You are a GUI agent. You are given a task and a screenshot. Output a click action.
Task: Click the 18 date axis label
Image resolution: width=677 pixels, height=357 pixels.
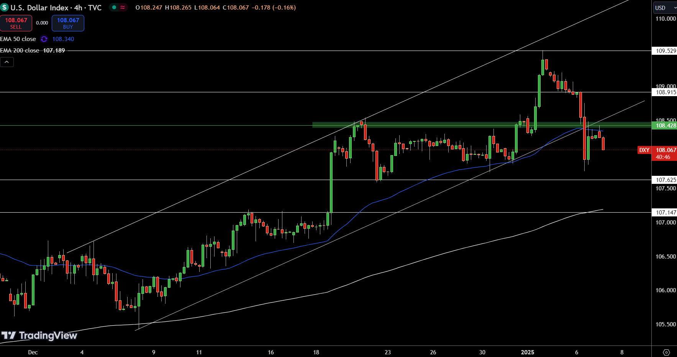(x=316, y=352)
